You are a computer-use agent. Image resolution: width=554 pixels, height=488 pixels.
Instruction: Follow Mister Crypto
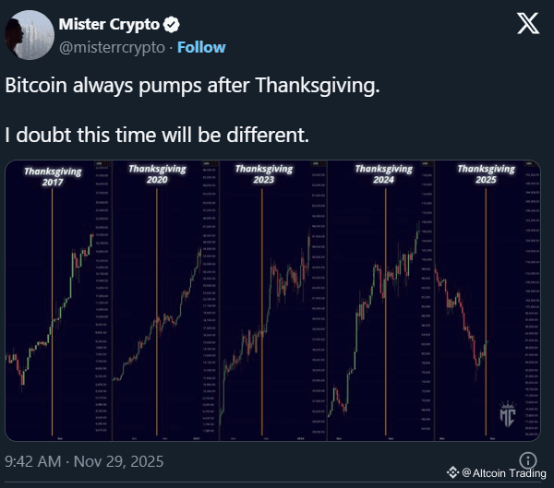click(201, 47)
